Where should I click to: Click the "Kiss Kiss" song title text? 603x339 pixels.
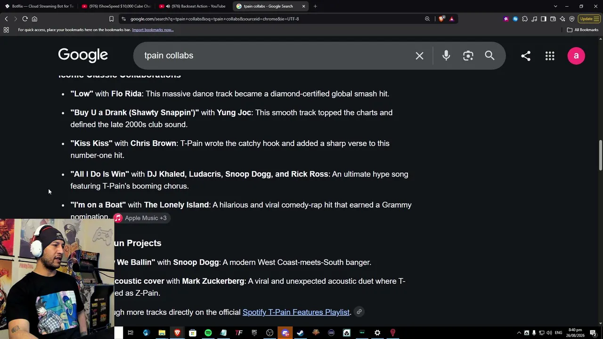91,143
